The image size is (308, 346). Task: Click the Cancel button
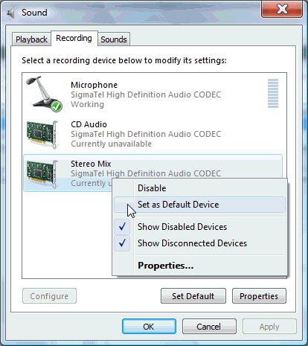209,327
